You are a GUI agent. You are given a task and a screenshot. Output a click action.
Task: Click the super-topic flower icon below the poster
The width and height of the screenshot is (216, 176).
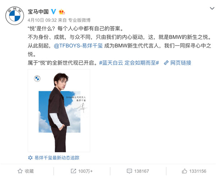[30, 158]
